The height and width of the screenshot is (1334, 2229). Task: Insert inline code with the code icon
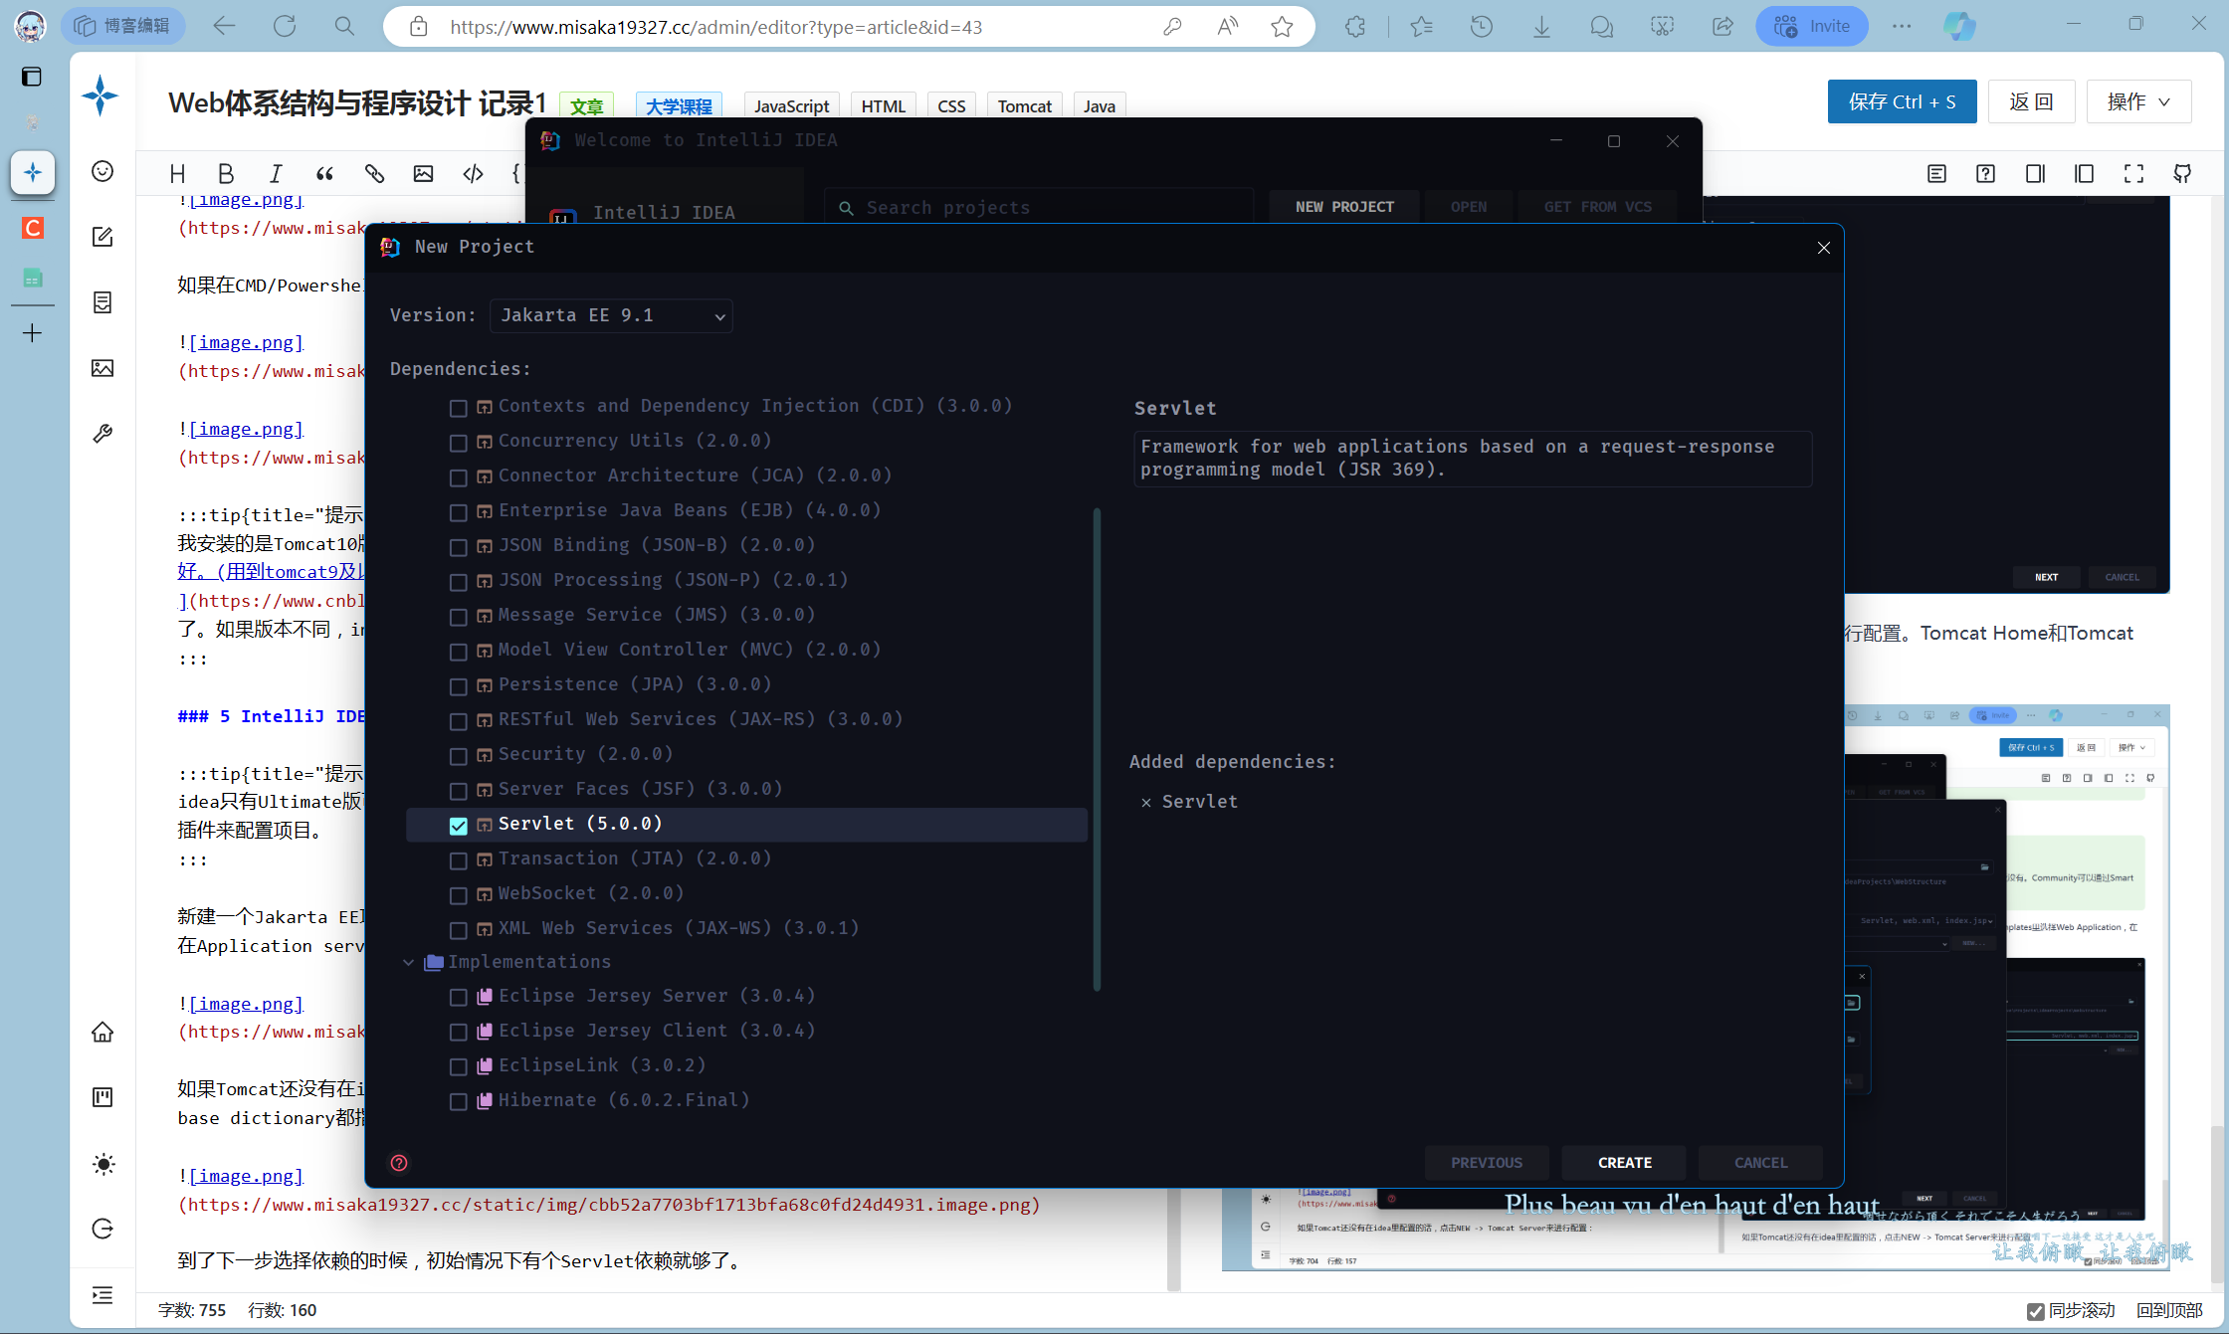[x=473, y=174]
